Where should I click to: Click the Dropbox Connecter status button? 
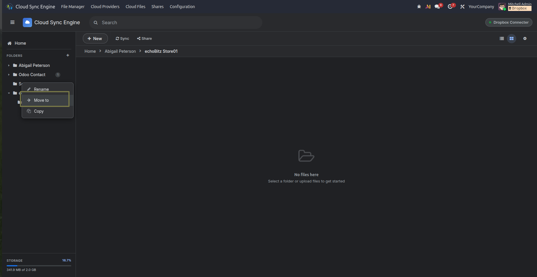click(509, 22)
